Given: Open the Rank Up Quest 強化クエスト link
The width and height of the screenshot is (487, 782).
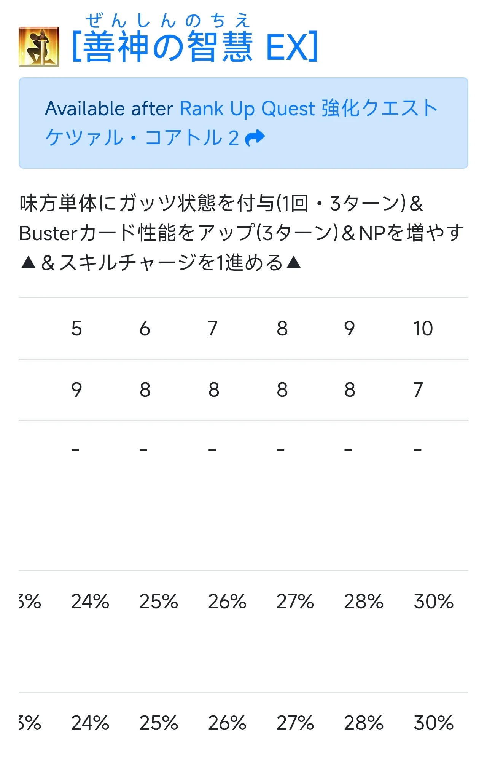Looking at the screenshot, I should coord(308,109).
